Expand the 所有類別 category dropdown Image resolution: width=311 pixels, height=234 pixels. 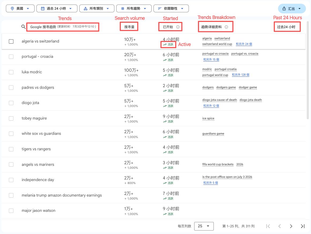coord(97,9)
